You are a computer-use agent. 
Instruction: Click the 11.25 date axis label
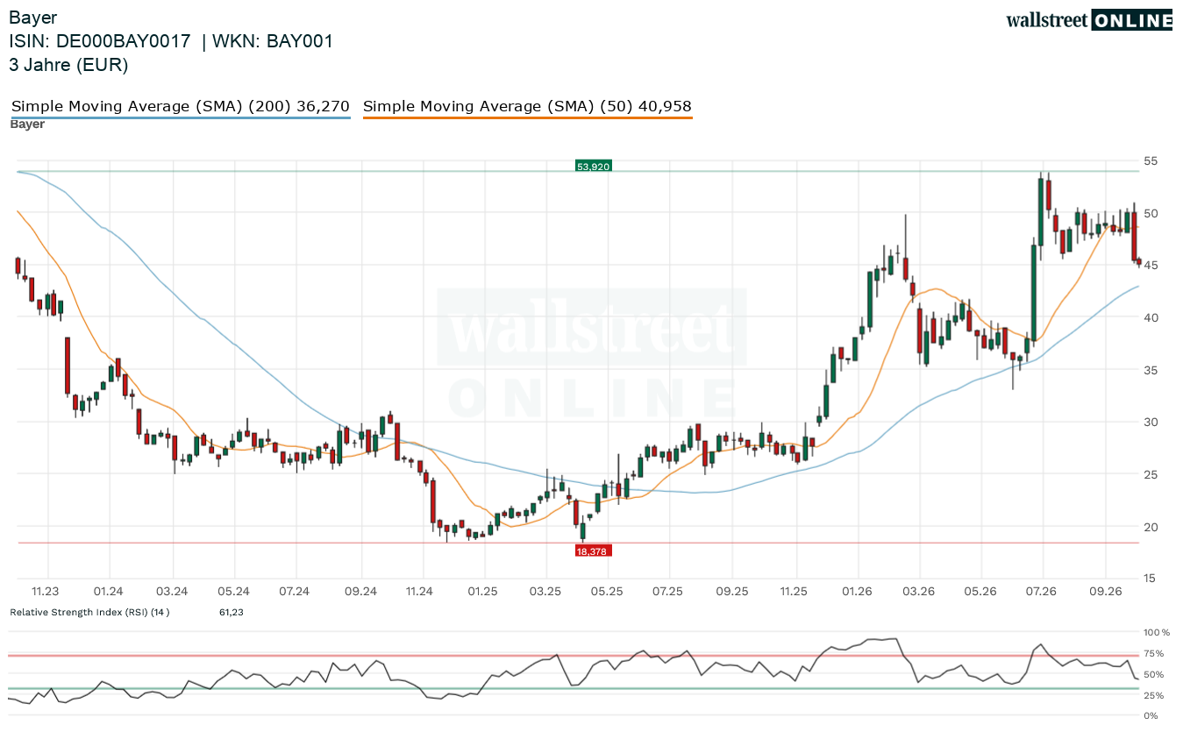(794, 592)
